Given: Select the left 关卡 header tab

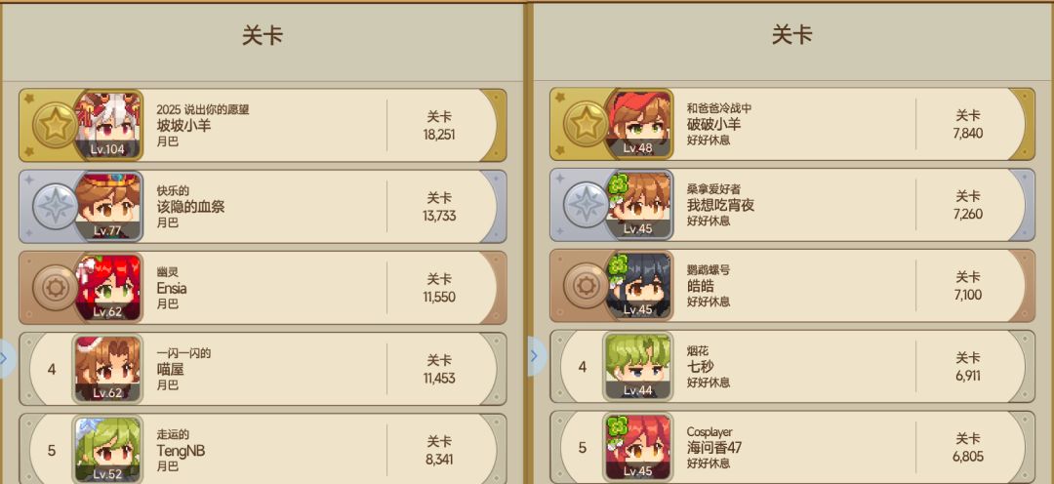Looking at the screenshot, I should (x=263, y=35).
